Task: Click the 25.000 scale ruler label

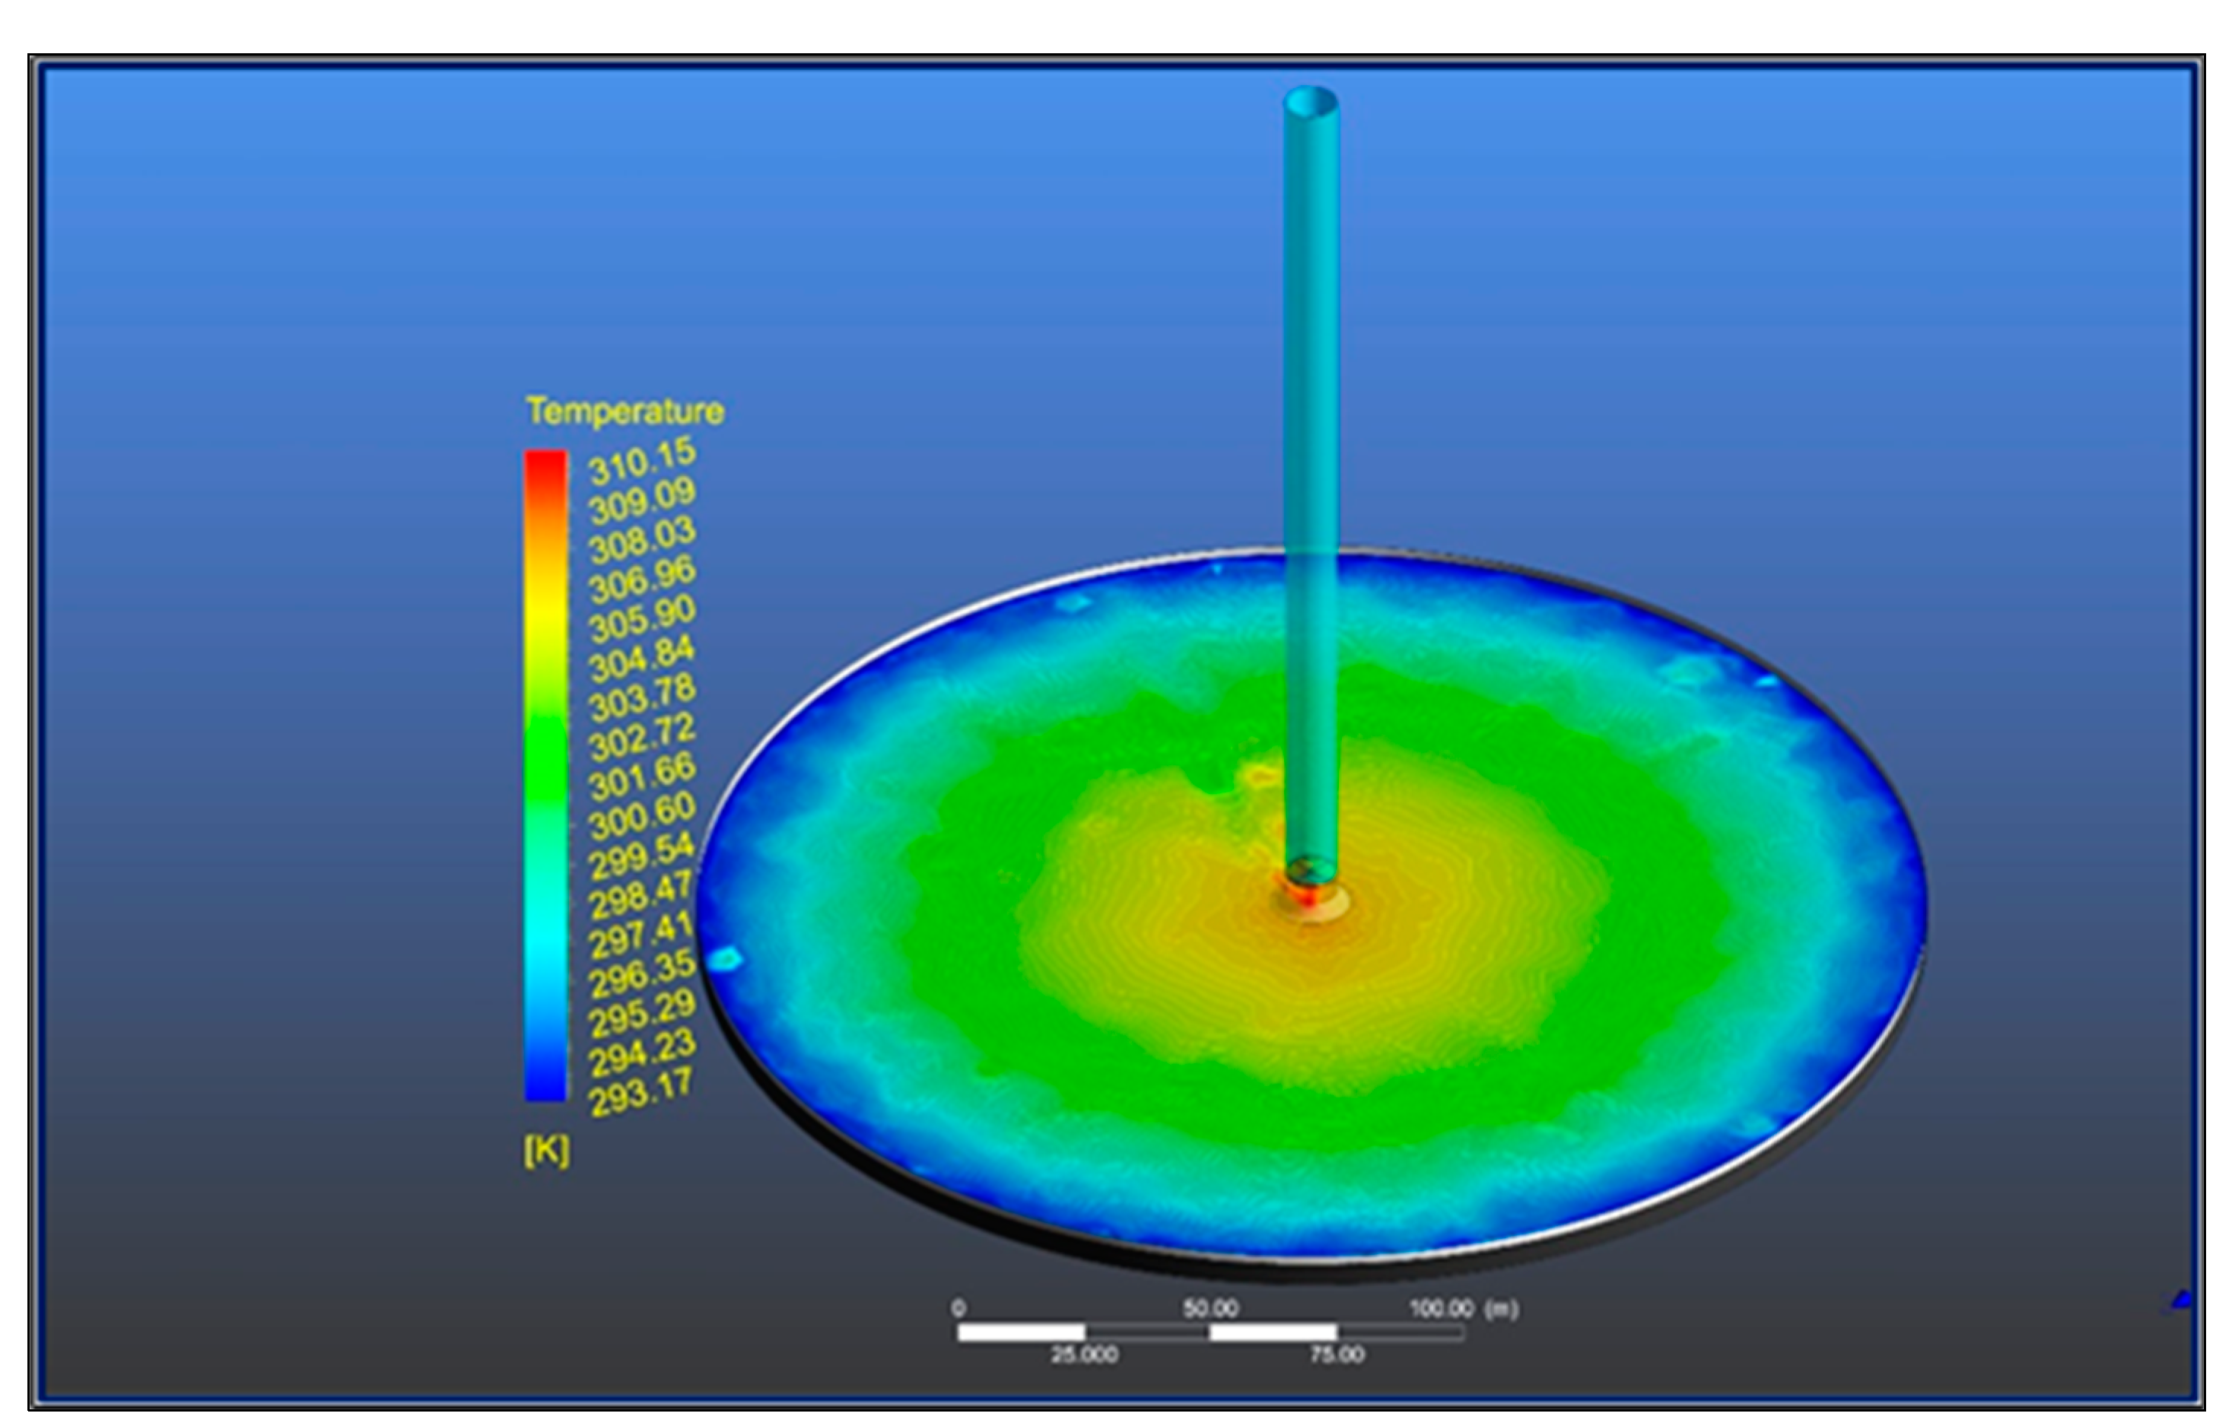Action: click(x=1084, y=1355)
